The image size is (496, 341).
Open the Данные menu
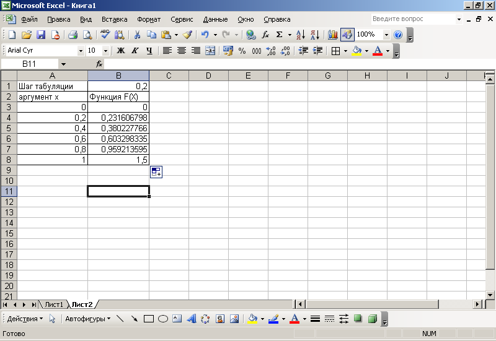point(215,19)
